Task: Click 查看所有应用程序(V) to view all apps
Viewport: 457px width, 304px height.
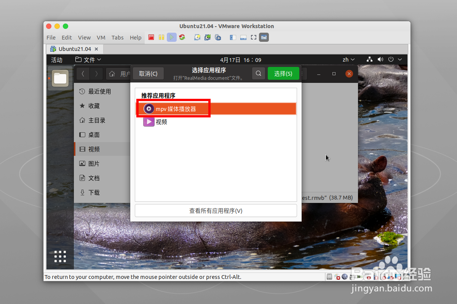Action: (216, 211)
